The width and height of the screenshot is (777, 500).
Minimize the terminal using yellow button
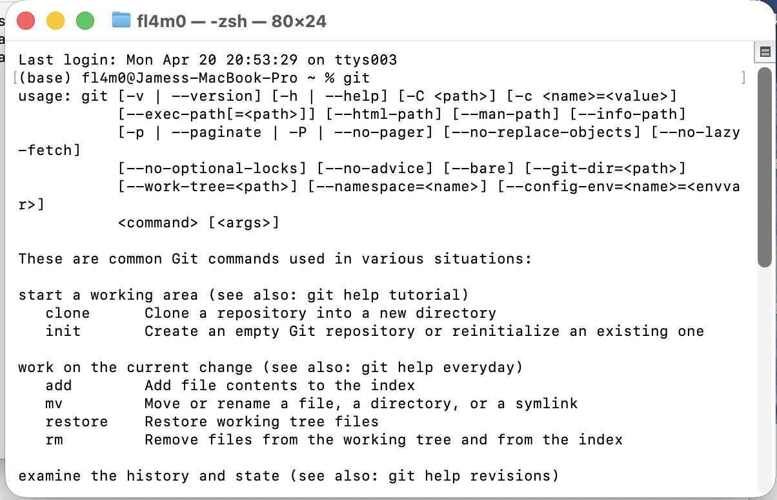pos(55,21)
